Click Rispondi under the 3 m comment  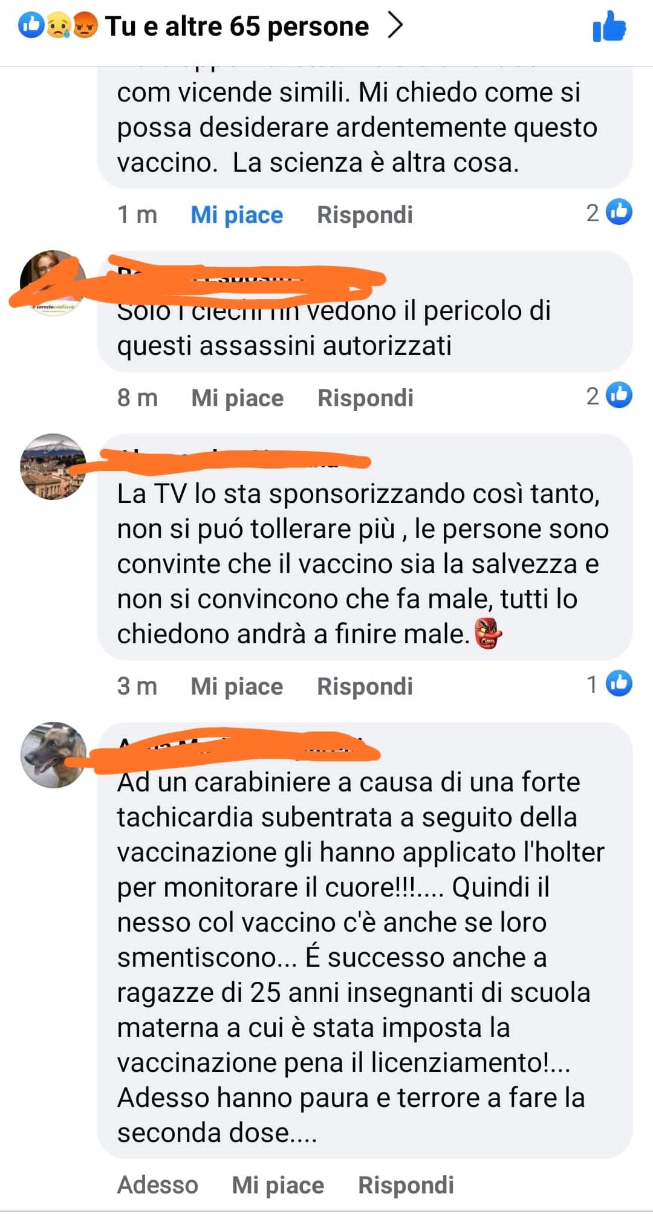[x=365, y=686]
